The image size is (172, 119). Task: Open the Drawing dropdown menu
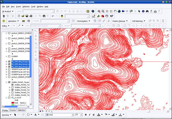7,115
